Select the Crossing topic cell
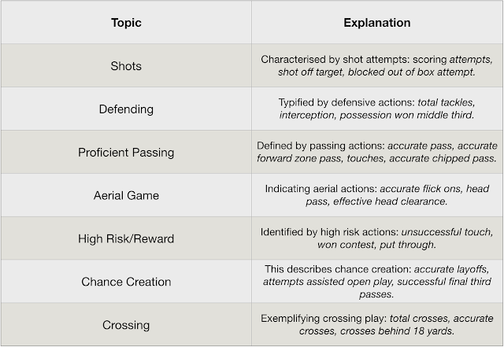 click(126, 324)
